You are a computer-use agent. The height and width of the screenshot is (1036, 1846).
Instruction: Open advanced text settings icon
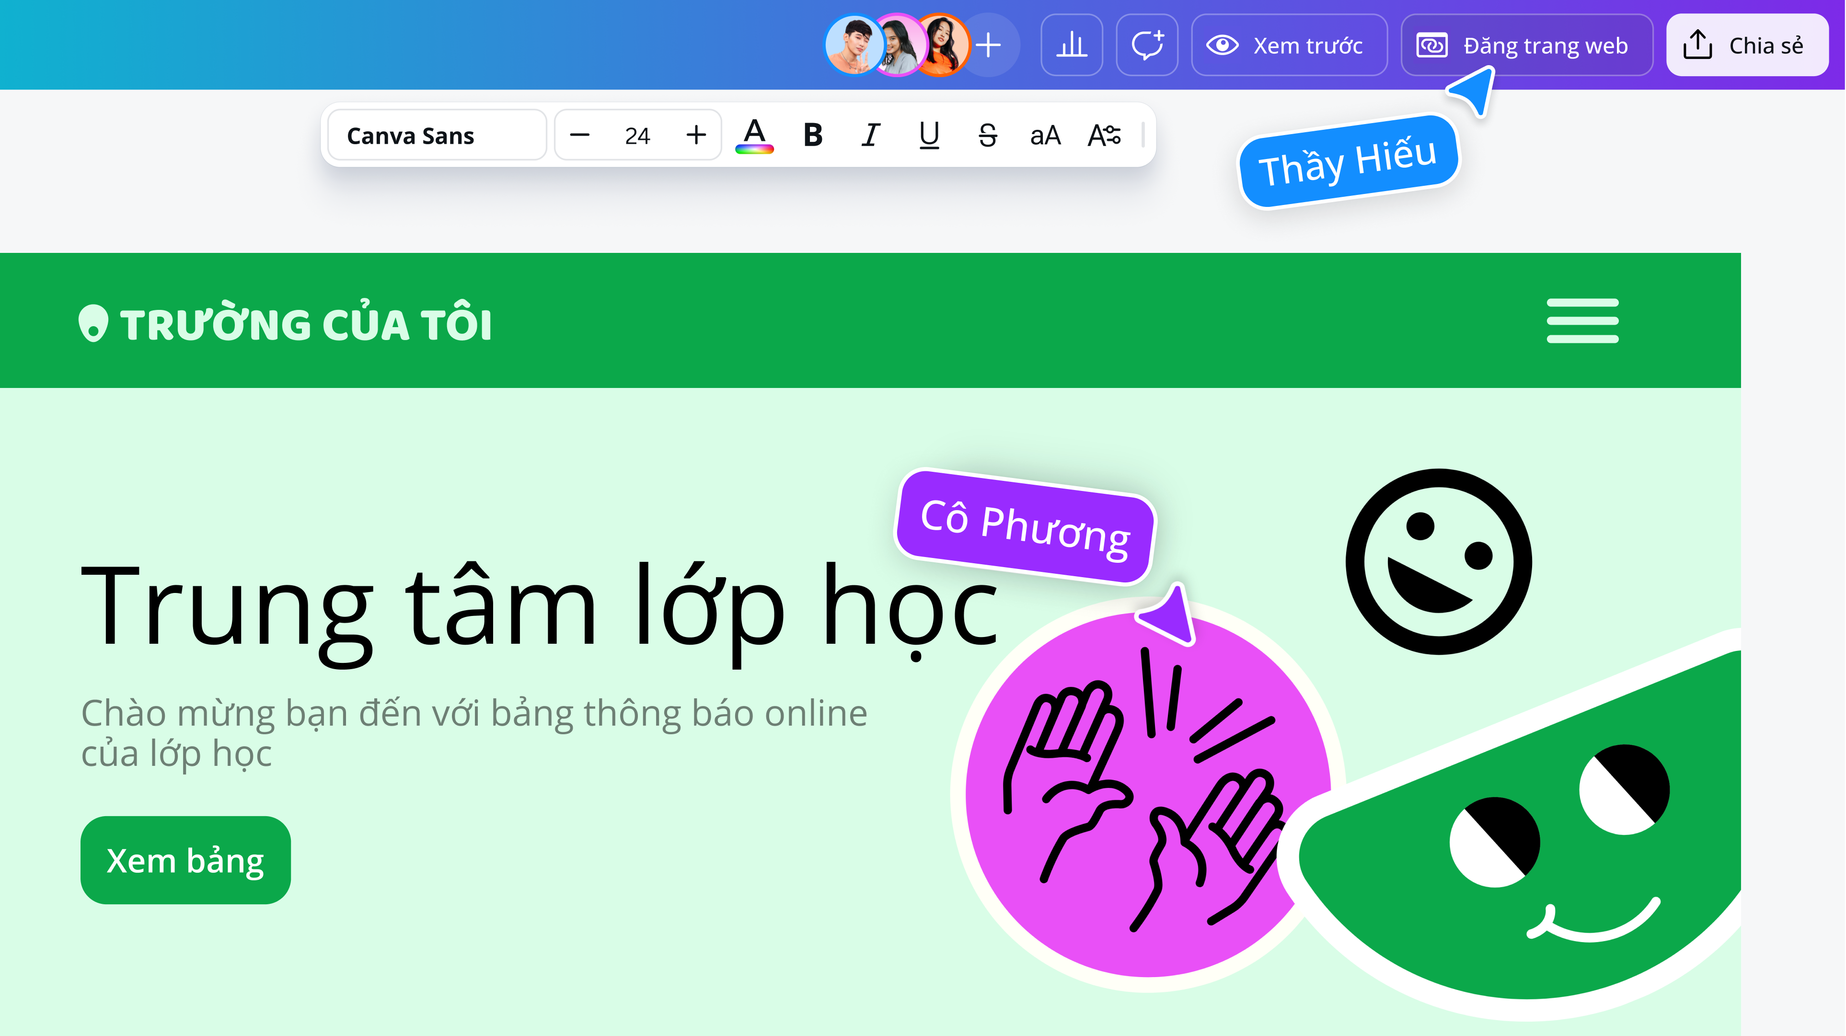pos(1104,136)
